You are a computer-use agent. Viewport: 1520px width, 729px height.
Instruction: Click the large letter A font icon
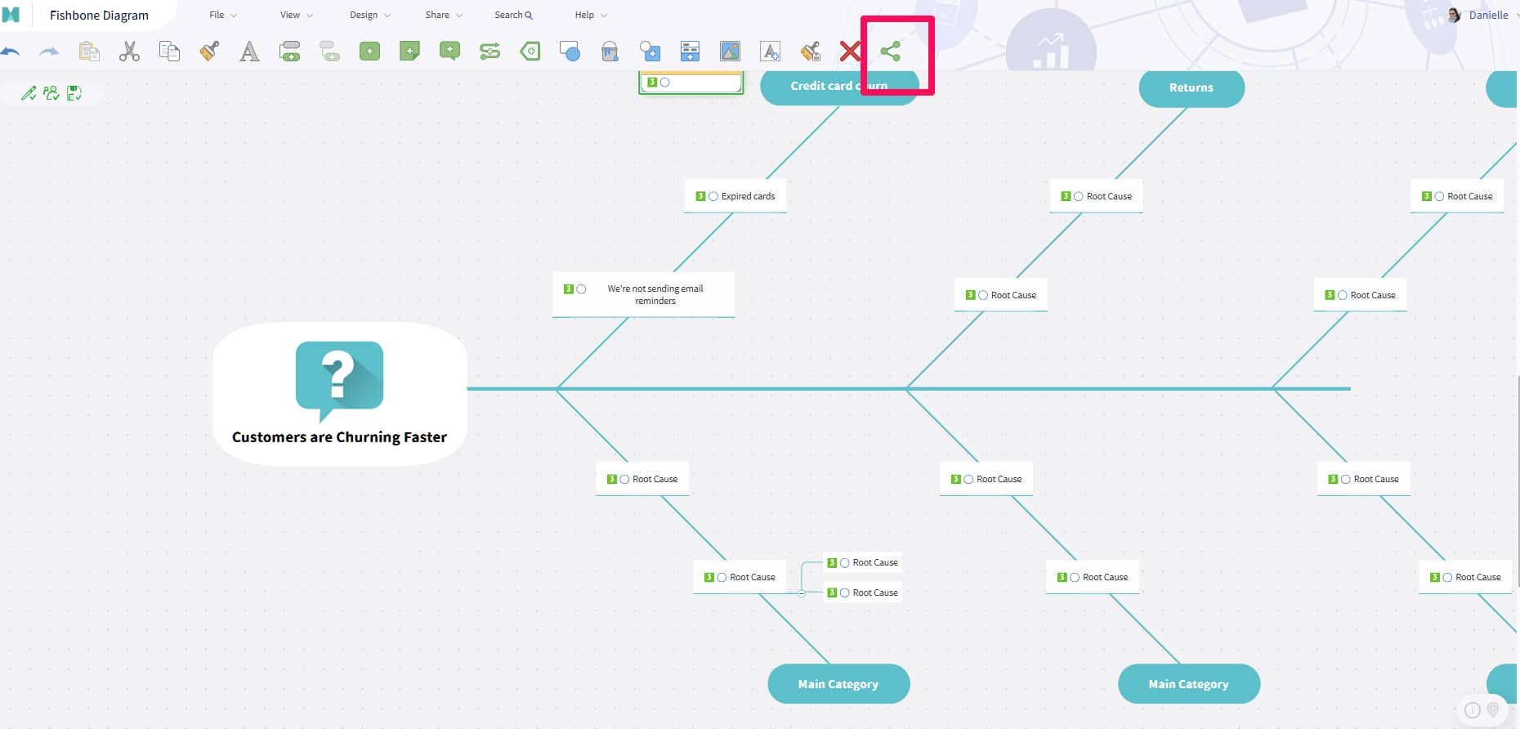249,51
